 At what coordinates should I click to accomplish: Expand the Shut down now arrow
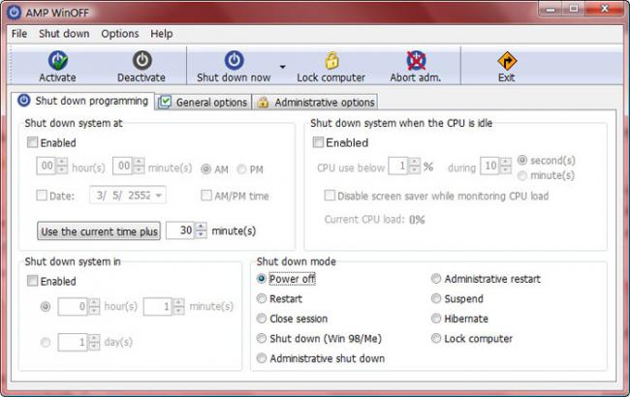coord(282,67)
